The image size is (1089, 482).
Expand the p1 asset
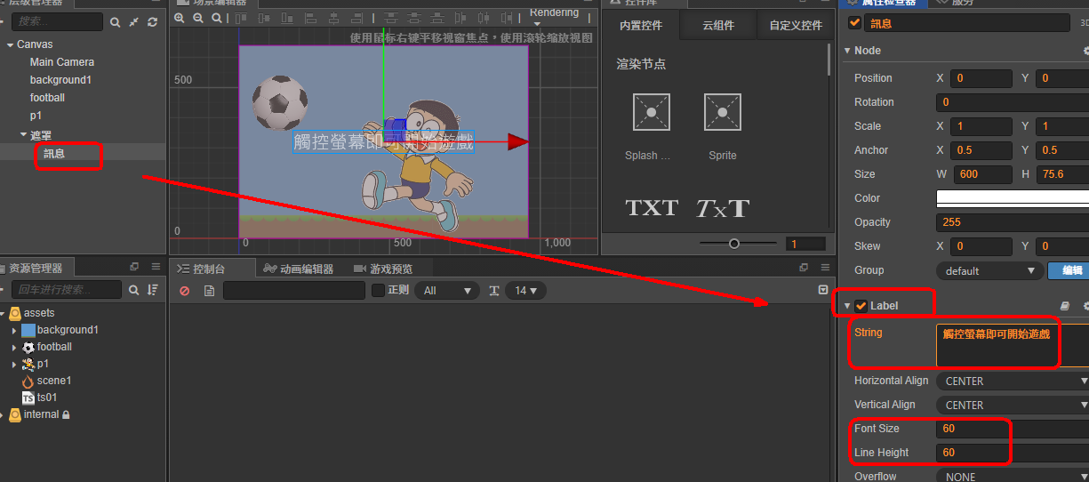[x=14, y=364]
